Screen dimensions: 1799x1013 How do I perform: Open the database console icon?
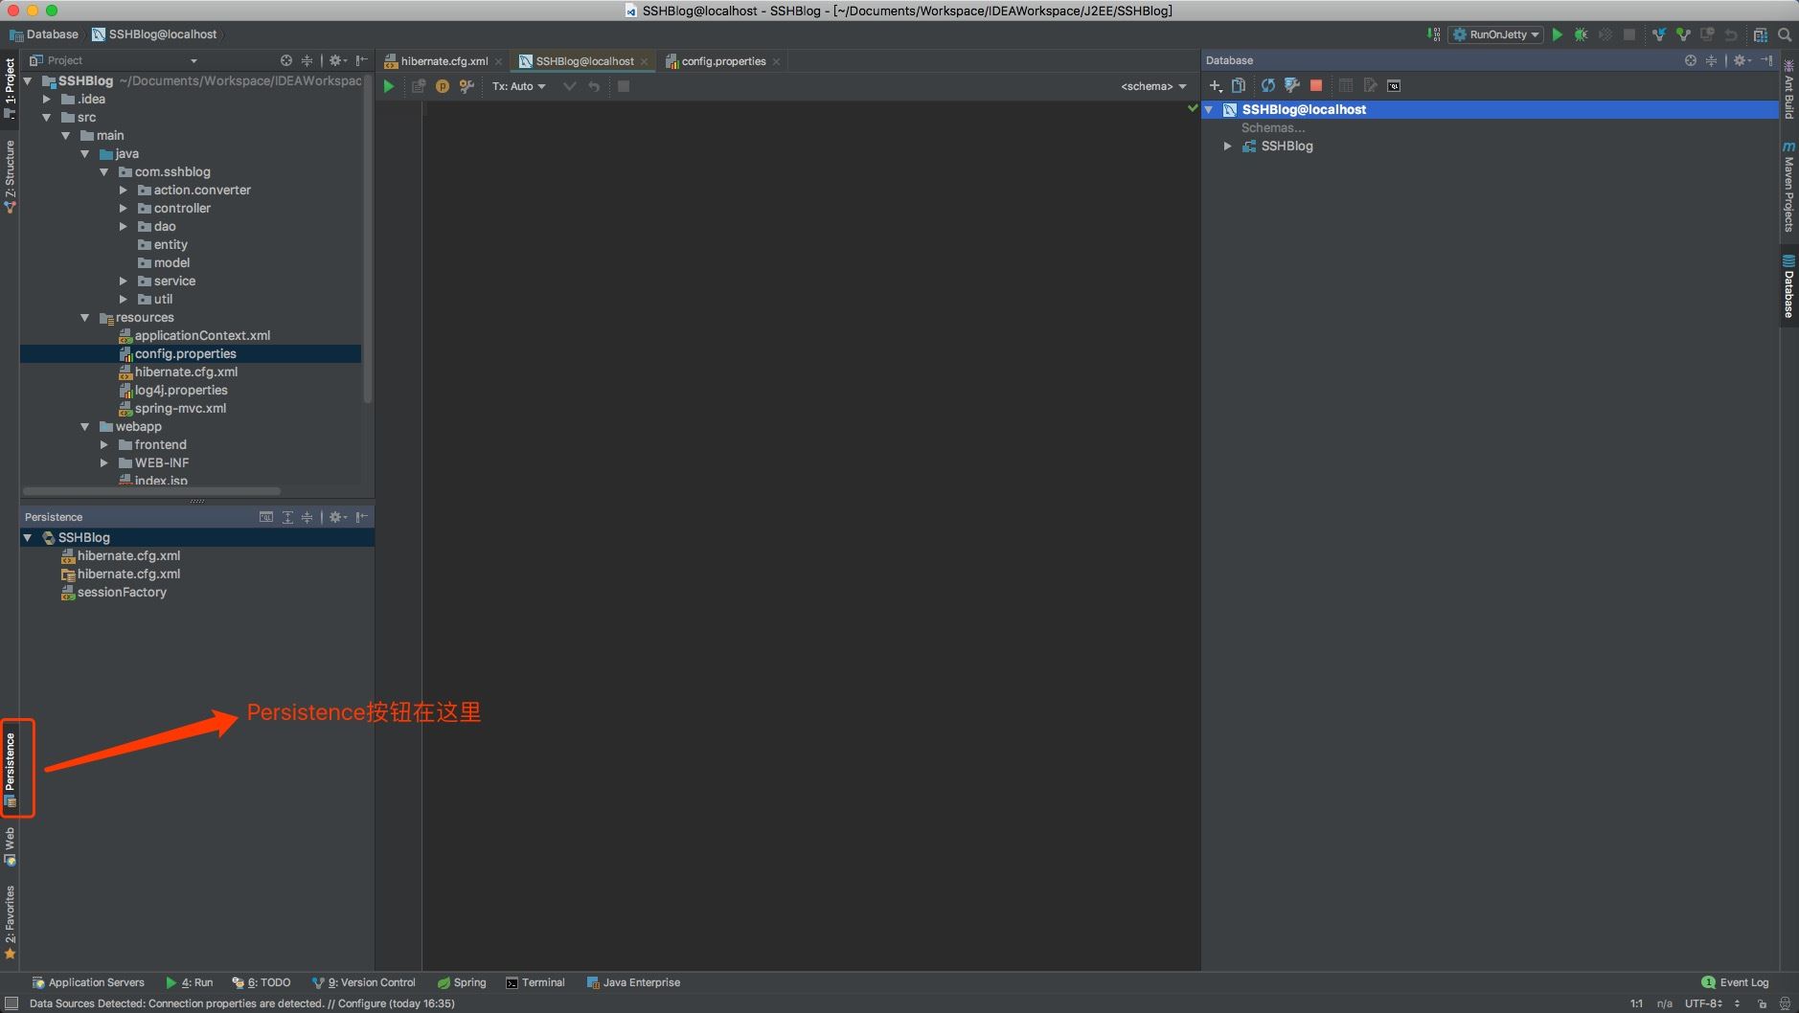1394,86
